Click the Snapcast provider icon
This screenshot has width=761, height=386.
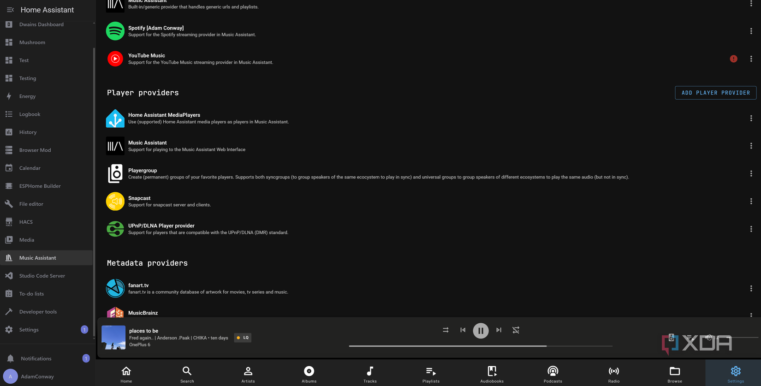115,201
